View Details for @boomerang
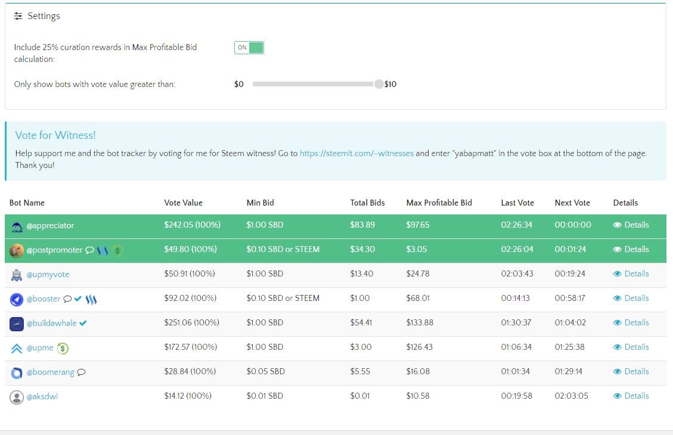673x435 pixels. click(631, 371)
